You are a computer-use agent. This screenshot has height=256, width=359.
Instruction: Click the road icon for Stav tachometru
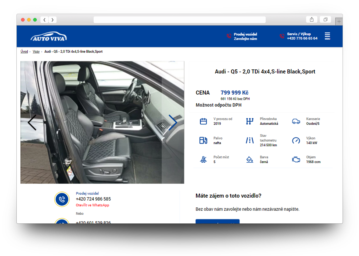(x=250, y=140)
